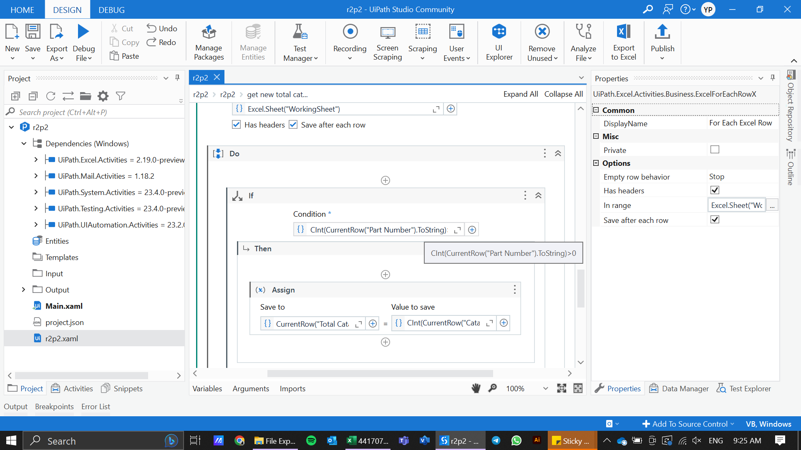The height and width of the screenshot is (450, 801).
Task: Click the Search project field
Action: point(94,112)
